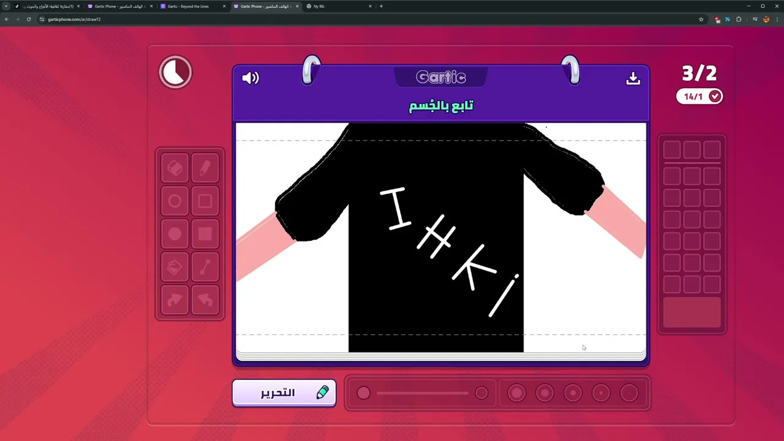This screenshot has width=784, height=441.
Task: Pick the filled square tool
Action: [205, 235]
